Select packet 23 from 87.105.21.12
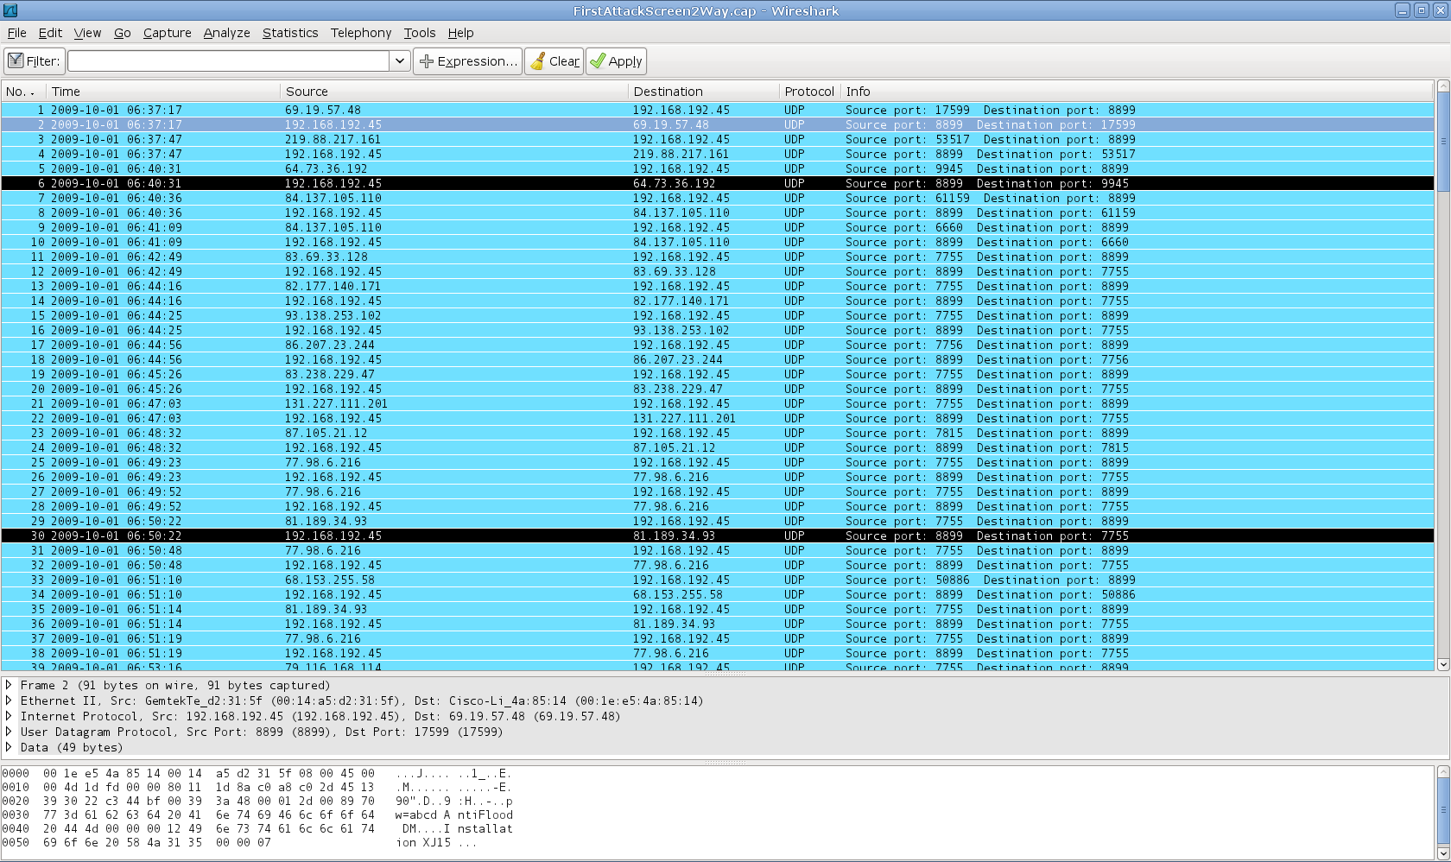 pyautogui.click(x=717, y=433)
